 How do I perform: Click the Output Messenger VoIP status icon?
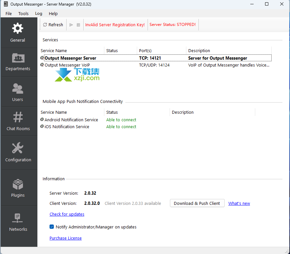coord(42,65)
